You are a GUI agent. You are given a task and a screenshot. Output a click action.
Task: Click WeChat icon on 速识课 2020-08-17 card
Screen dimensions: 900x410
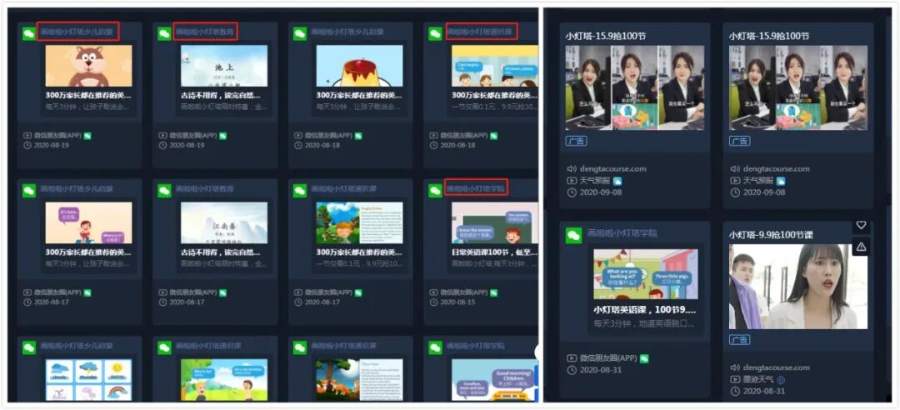coord(300,191)
